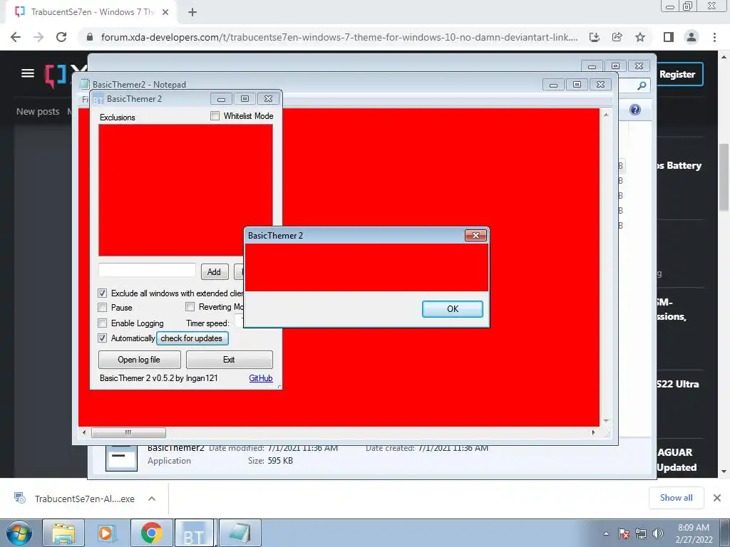
Task: Go back in Chrome
Action: click(16, 37)
